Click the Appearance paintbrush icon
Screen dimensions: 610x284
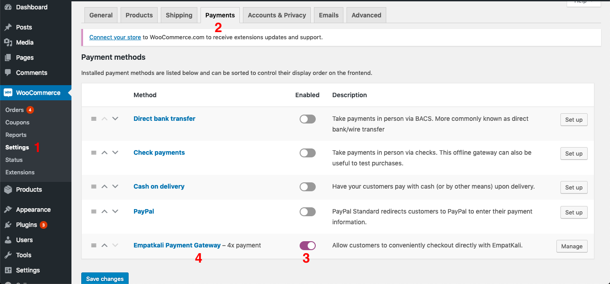[8, 210]
